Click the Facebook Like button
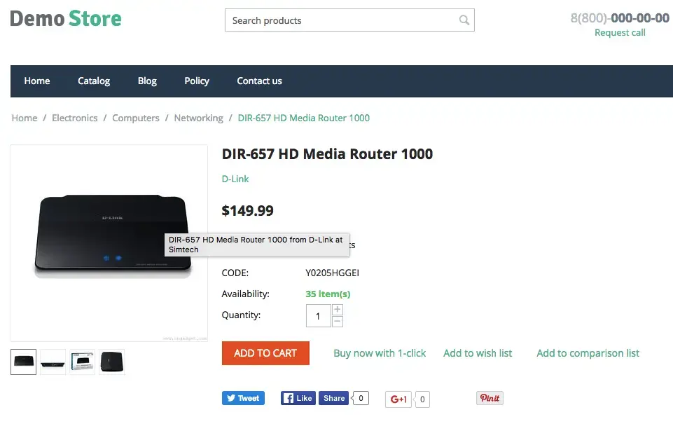 pos(298,398)
